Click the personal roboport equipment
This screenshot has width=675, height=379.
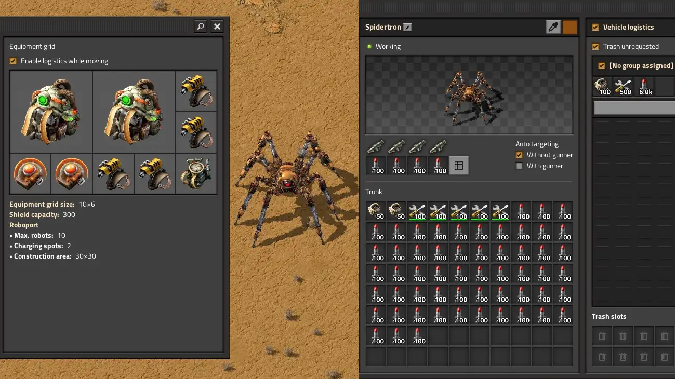pos(196,174)
